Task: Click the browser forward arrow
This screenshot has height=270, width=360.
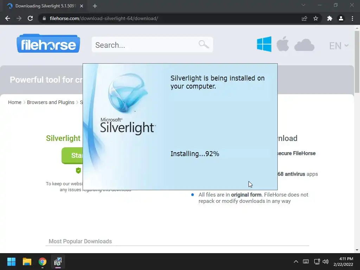Action: click(19, 18)
